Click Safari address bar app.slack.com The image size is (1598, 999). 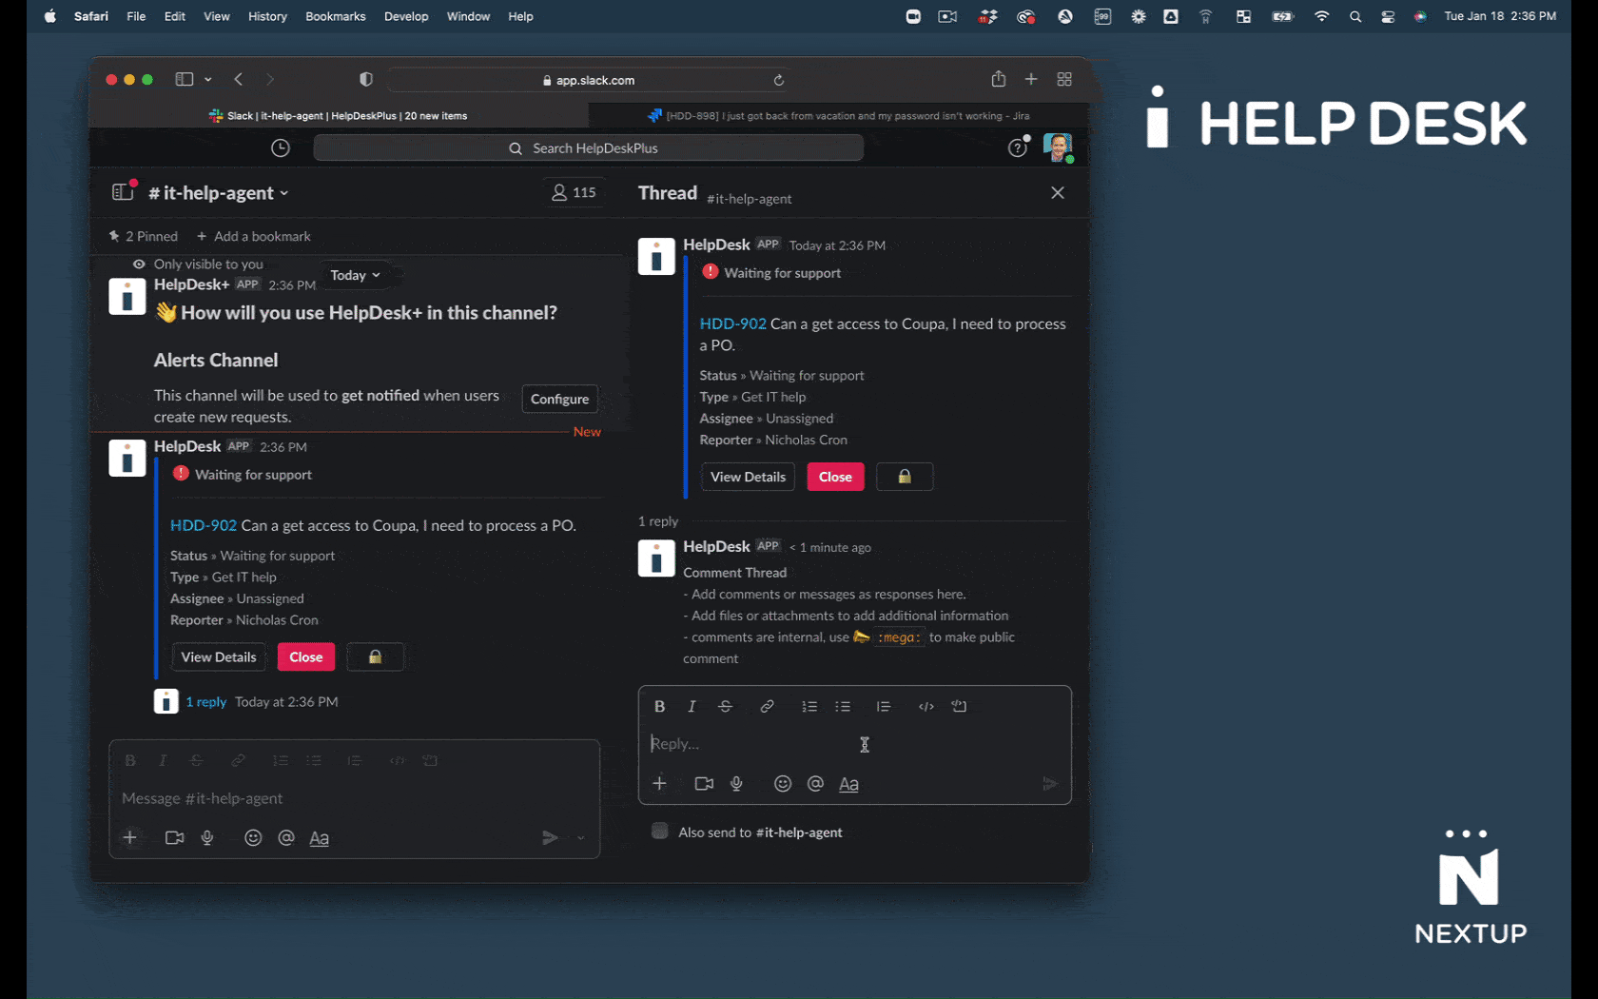pyautogui.click(x=588, y=80)
